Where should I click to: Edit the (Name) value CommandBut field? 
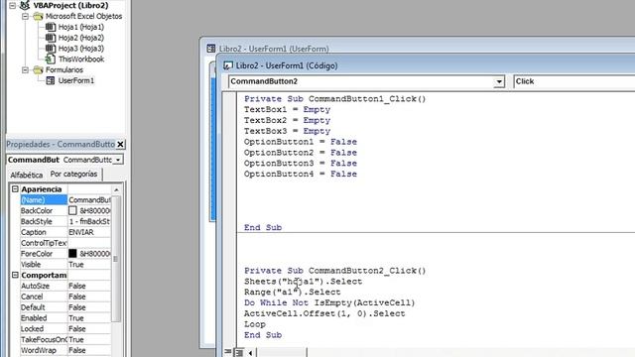pos(89,200)
